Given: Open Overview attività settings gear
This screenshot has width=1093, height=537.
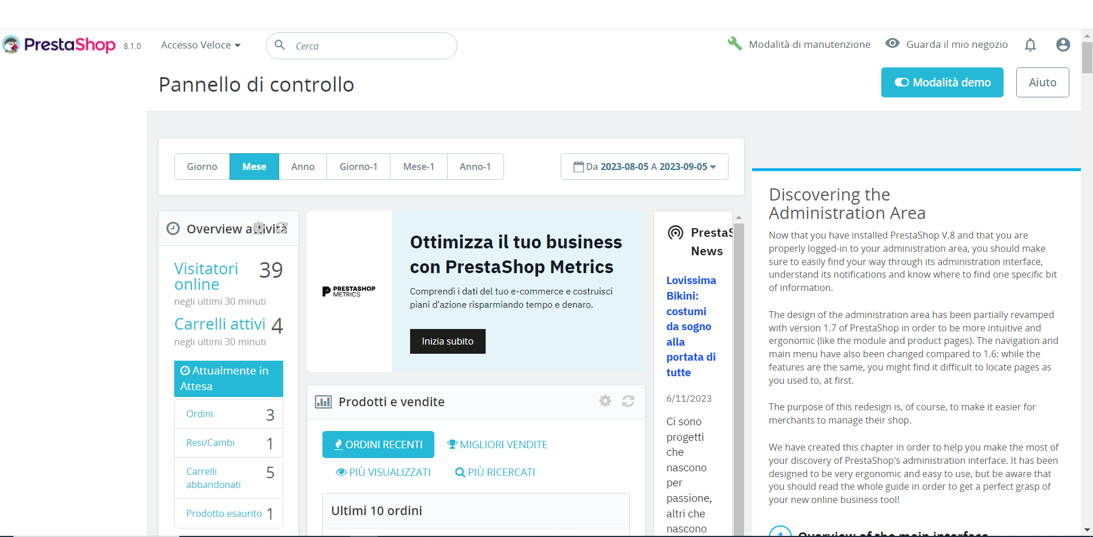Looking at the screenshot, I should coord(259,228).
